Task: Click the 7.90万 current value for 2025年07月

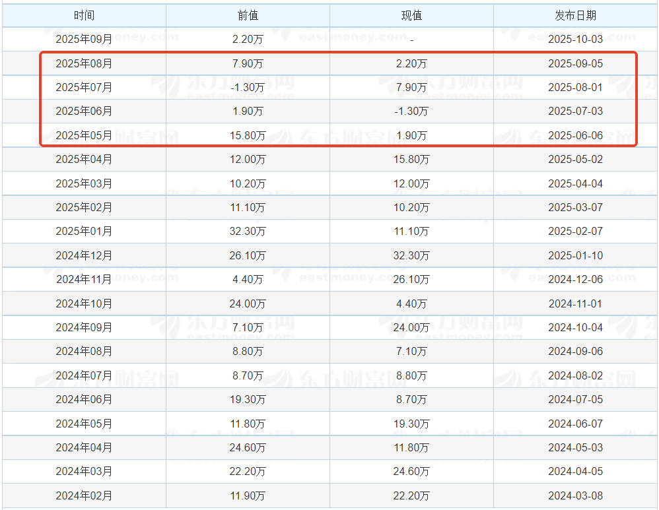Action: point(411,87)
